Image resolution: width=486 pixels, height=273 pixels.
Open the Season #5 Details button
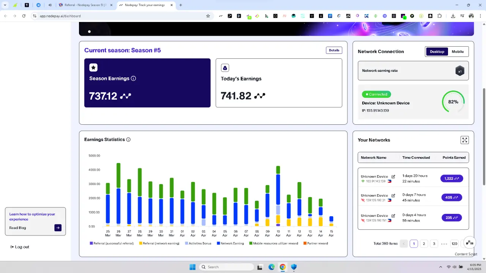(334, 50)
